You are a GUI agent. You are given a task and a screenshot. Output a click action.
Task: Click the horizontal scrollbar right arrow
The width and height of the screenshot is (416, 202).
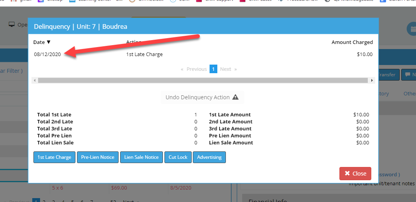pos(372,81)
